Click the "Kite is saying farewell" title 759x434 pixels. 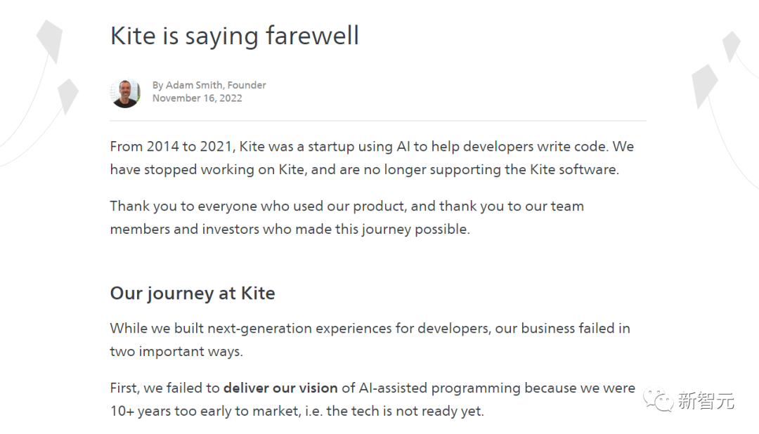pyautogui.click(x=235, y=35)
